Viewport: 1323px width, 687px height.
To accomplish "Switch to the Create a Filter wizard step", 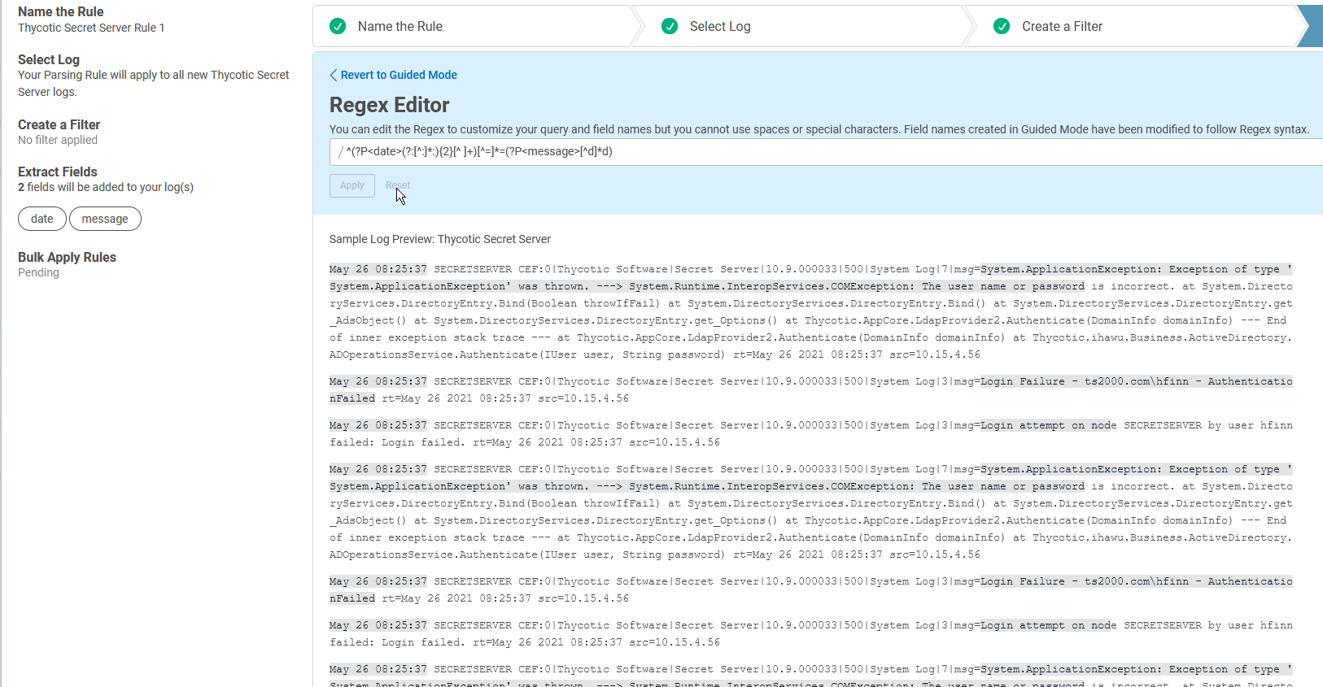I will pyautogui.click(x=1131, y=27).
